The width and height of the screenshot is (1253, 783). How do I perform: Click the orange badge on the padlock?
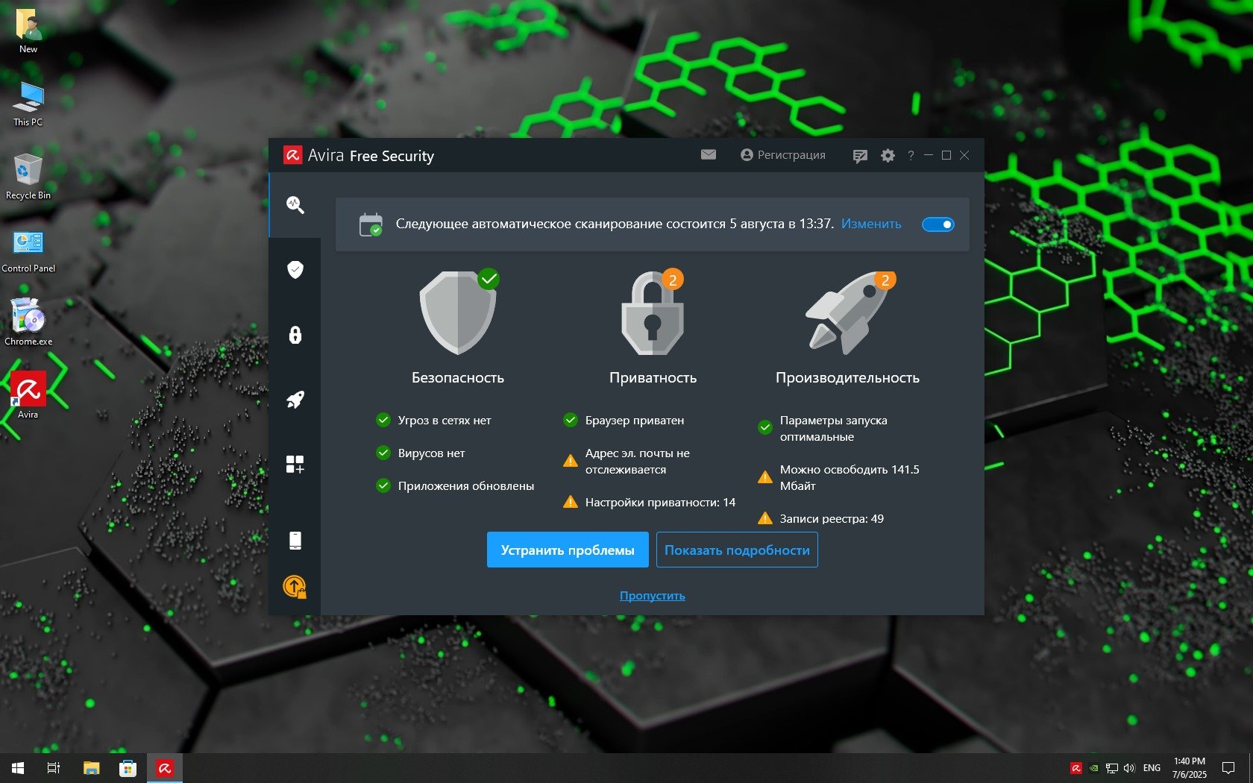(672, 280)
